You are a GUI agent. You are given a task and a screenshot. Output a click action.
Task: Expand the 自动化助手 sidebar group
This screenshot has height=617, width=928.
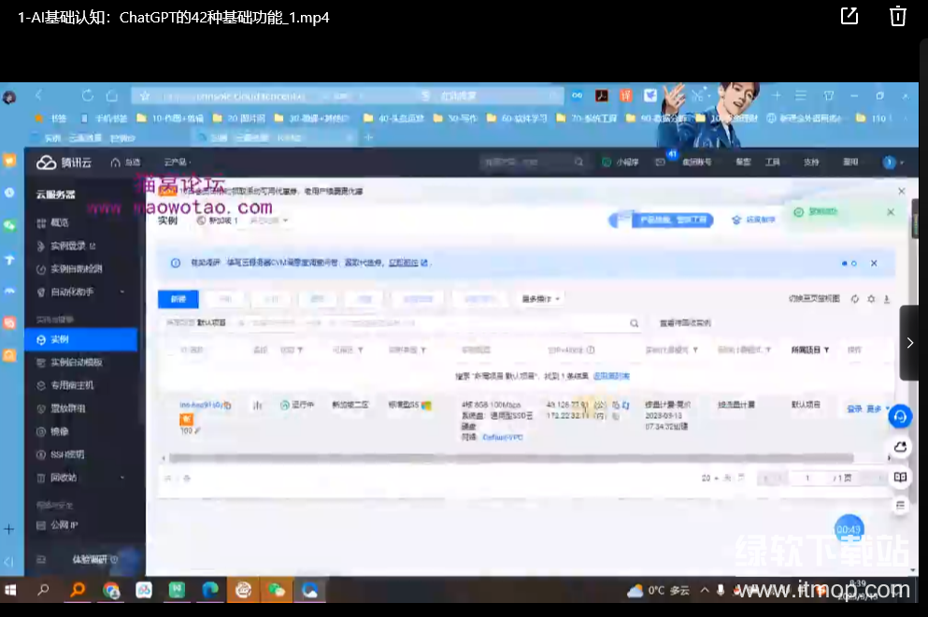pyautogui.click(x=122, y=292)
